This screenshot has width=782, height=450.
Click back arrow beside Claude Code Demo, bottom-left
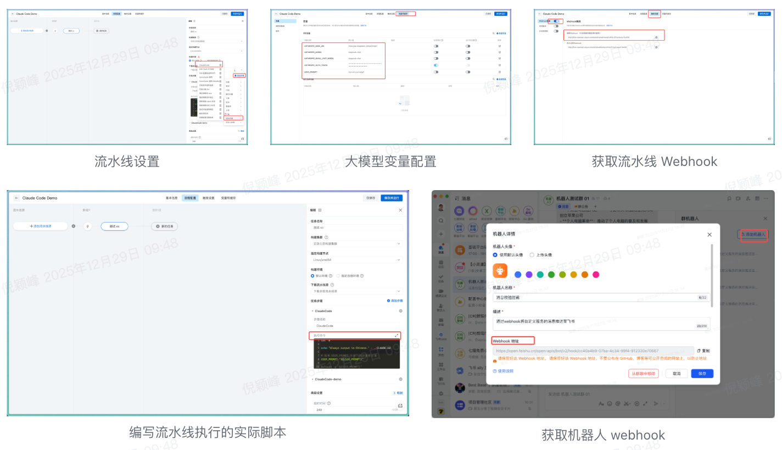(x=16, y=198)
